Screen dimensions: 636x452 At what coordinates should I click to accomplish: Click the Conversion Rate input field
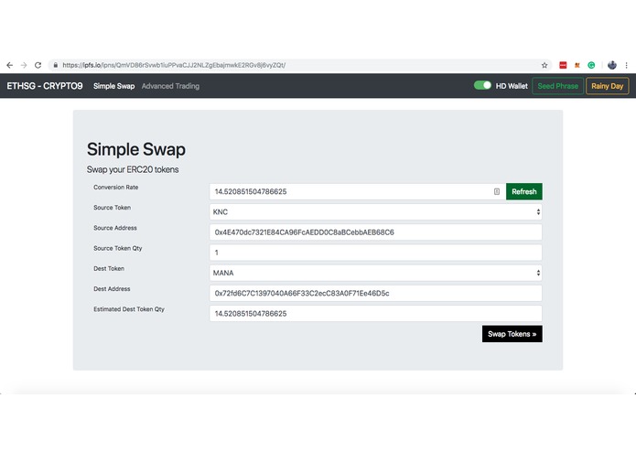(x=357, y=192)
